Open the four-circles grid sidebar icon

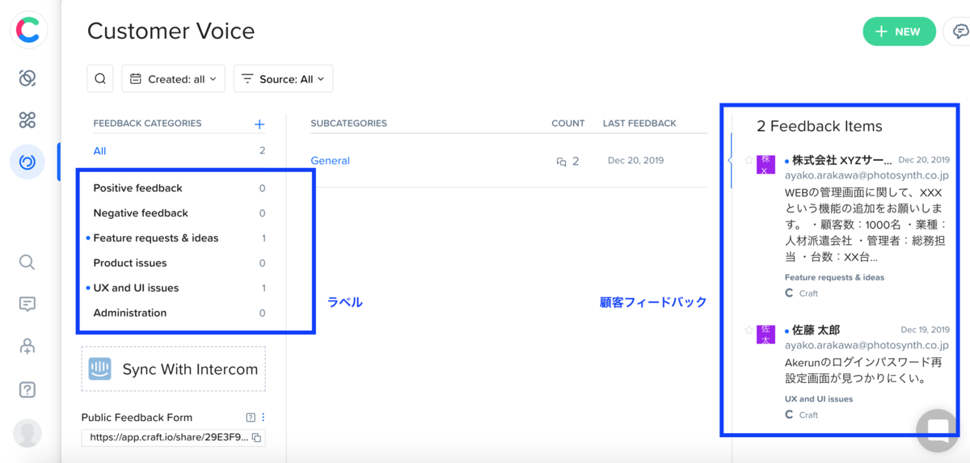(27, 120)
